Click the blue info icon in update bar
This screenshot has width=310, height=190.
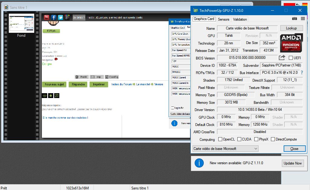click(199, 163)
